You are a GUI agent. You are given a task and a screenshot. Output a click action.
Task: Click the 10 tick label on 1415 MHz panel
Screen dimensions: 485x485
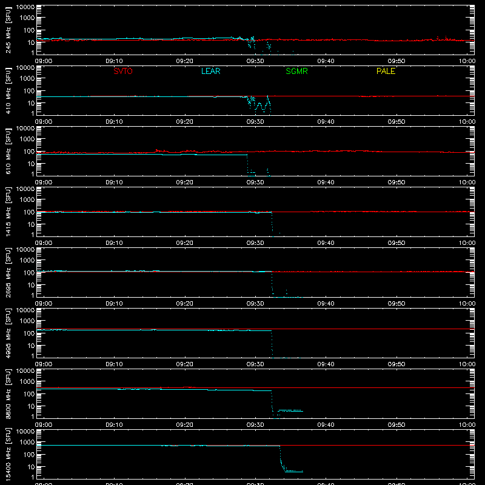pos(31,224)
